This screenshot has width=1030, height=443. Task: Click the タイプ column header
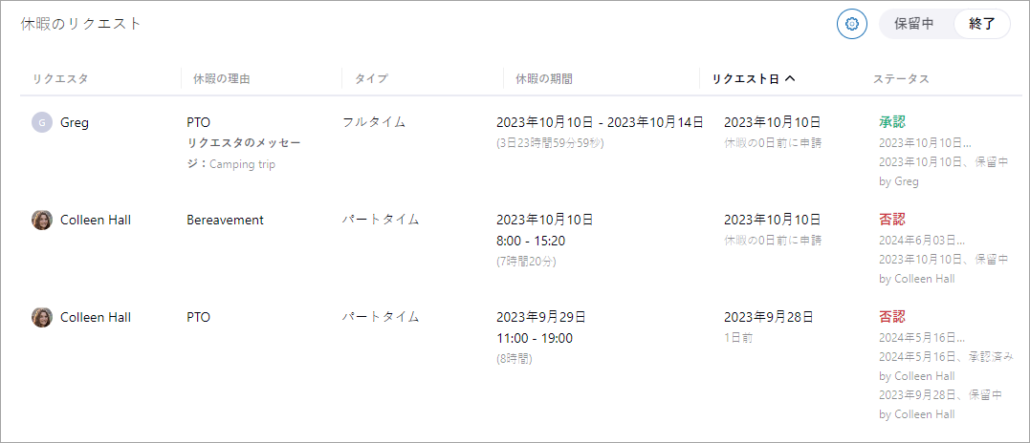point(371,79)
